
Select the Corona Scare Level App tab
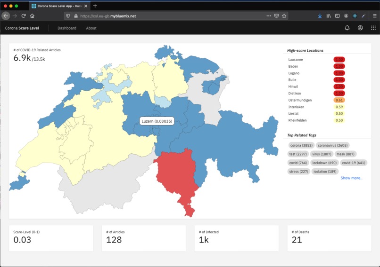[59, 6]
